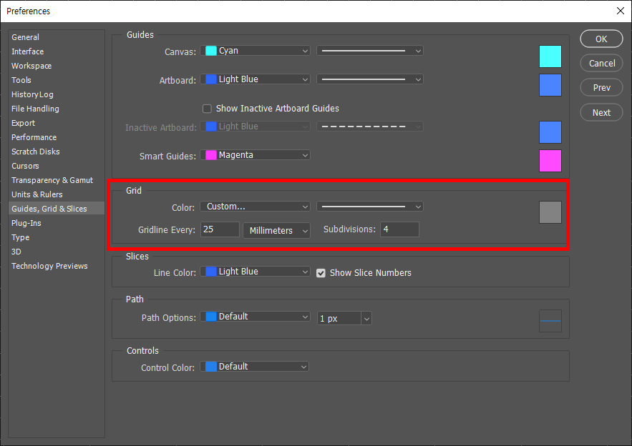Close the Preferences window
This screenshot has height=446, width=632.
[621, 11]
